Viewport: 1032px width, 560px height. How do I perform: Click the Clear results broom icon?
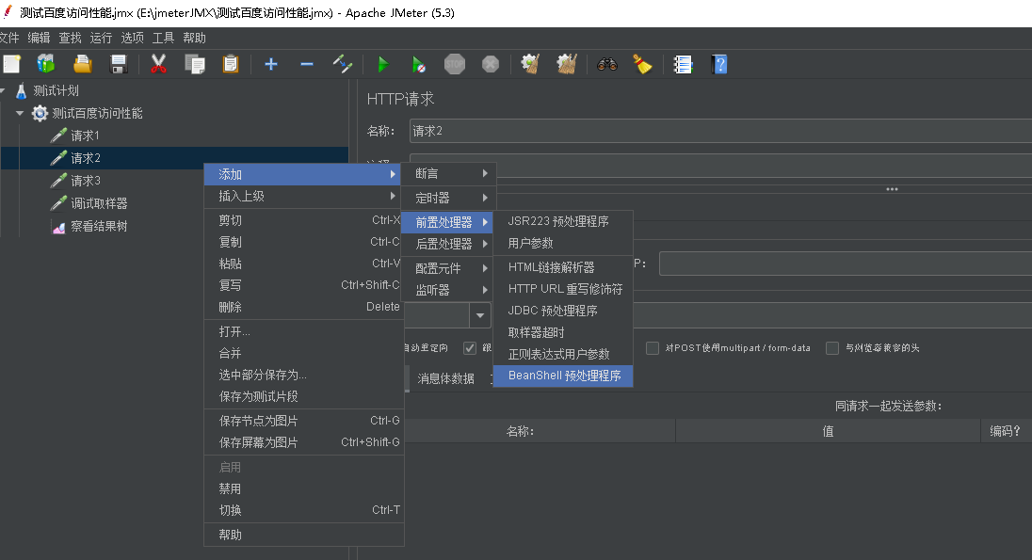coord(530,64)
